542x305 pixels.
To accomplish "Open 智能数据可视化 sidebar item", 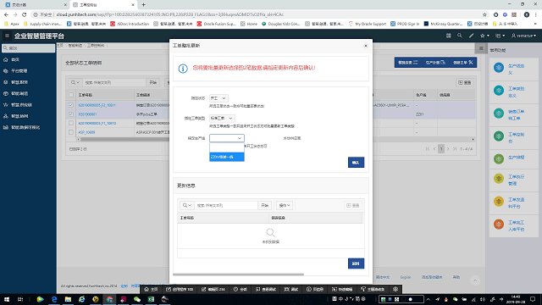I will (x=25, y=127).
